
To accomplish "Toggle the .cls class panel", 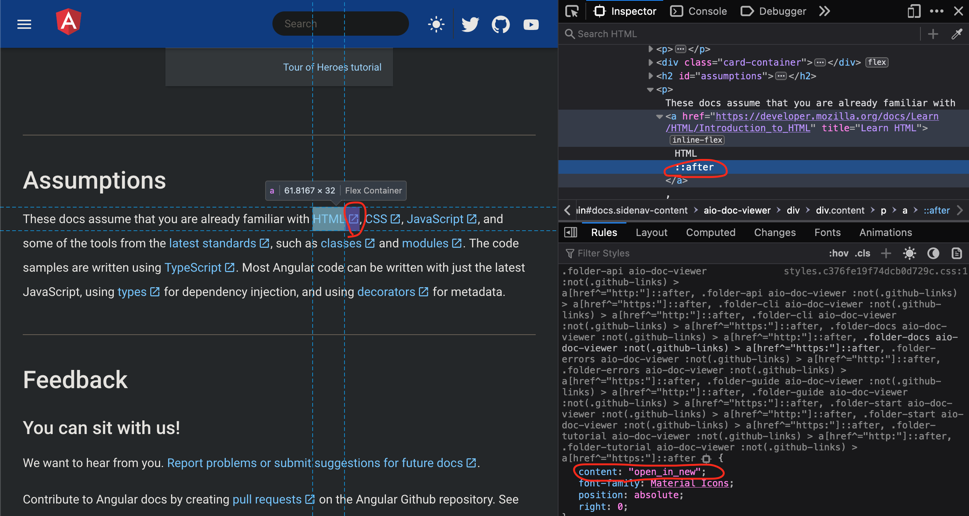I will pyautogui.click(x=862, y=253).
